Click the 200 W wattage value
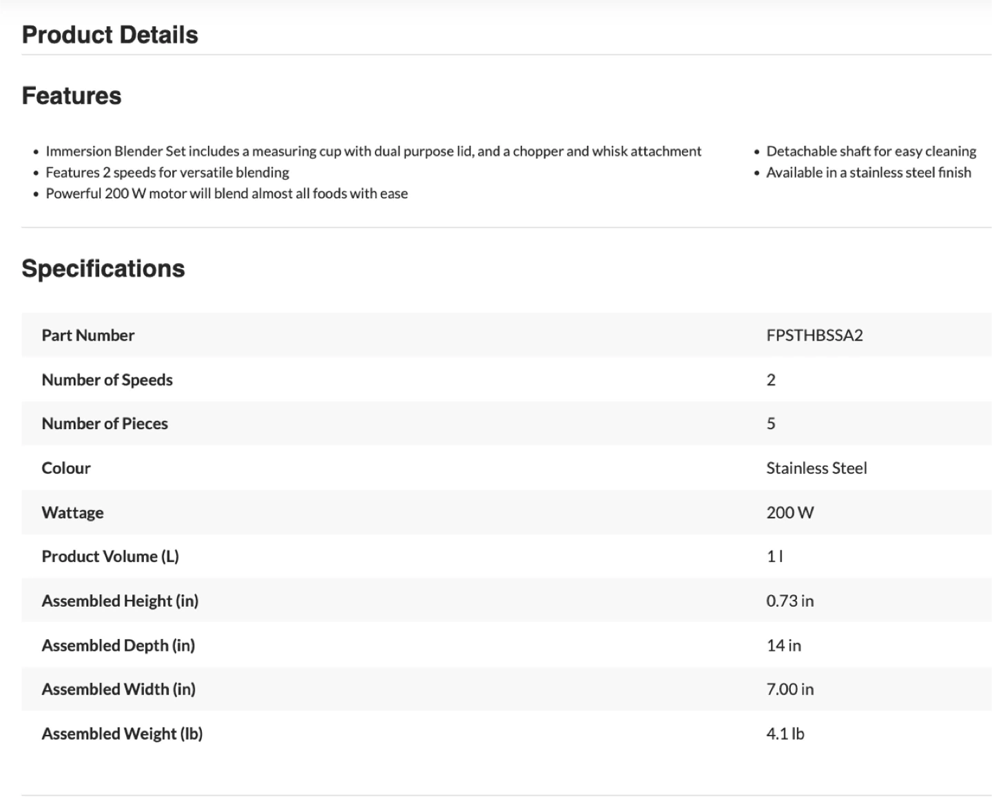Image resolution: width=992 pixels, height=805 pixels. click(x=789, y=512)
